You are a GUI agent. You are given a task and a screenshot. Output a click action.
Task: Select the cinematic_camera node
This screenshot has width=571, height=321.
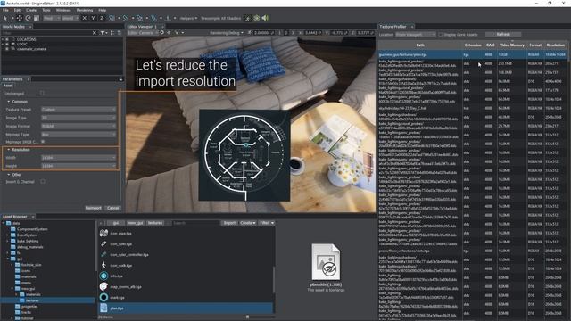coord(31,49)
